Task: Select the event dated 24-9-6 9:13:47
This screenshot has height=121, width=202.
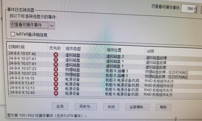Action: (x=22, y=83)
